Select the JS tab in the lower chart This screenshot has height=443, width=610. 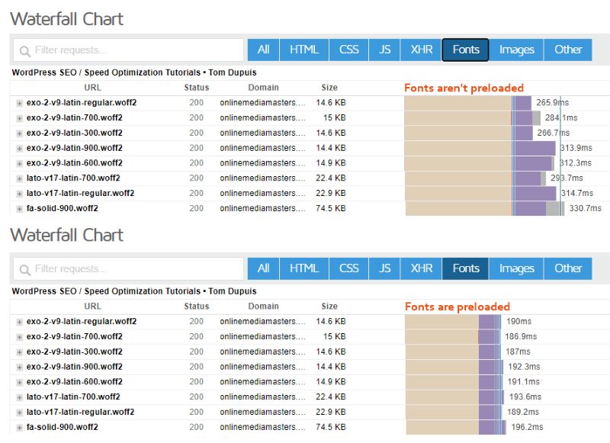(x=385, y=268)
